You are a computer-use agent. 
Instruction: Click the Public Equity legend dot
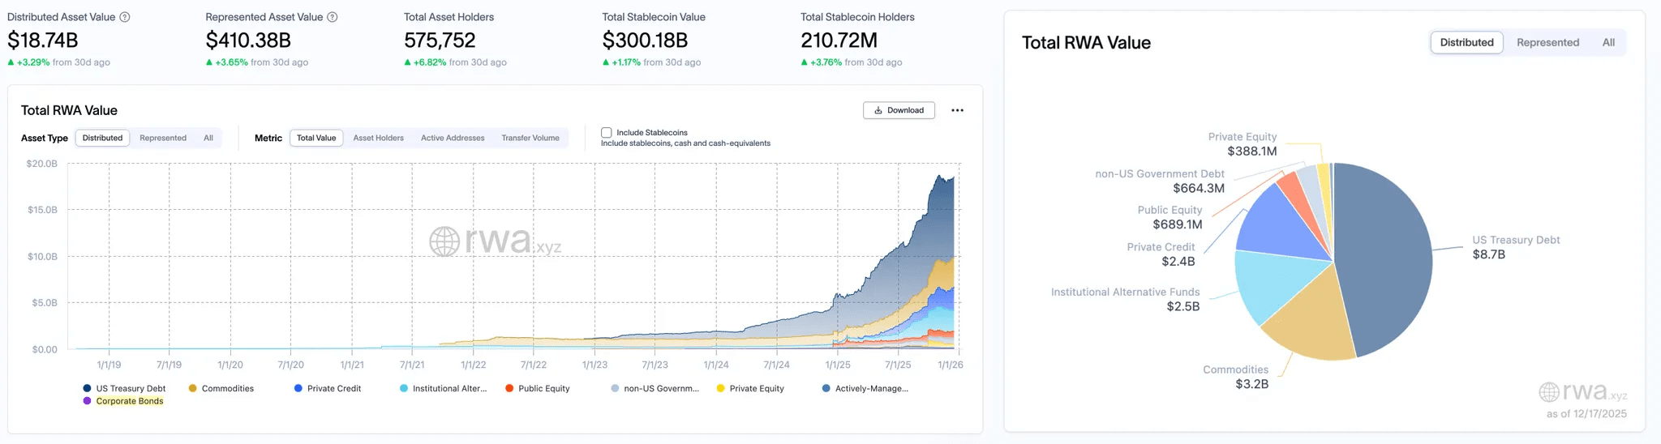click(x=509, y=389)
